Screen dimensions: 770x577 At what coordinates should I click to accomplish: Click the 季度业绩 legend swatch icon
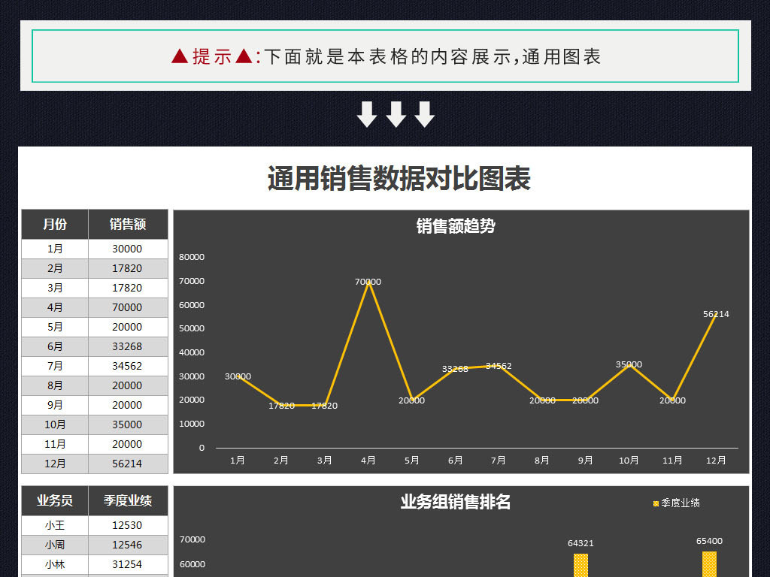pyautogui.click(x=656, y=505)
